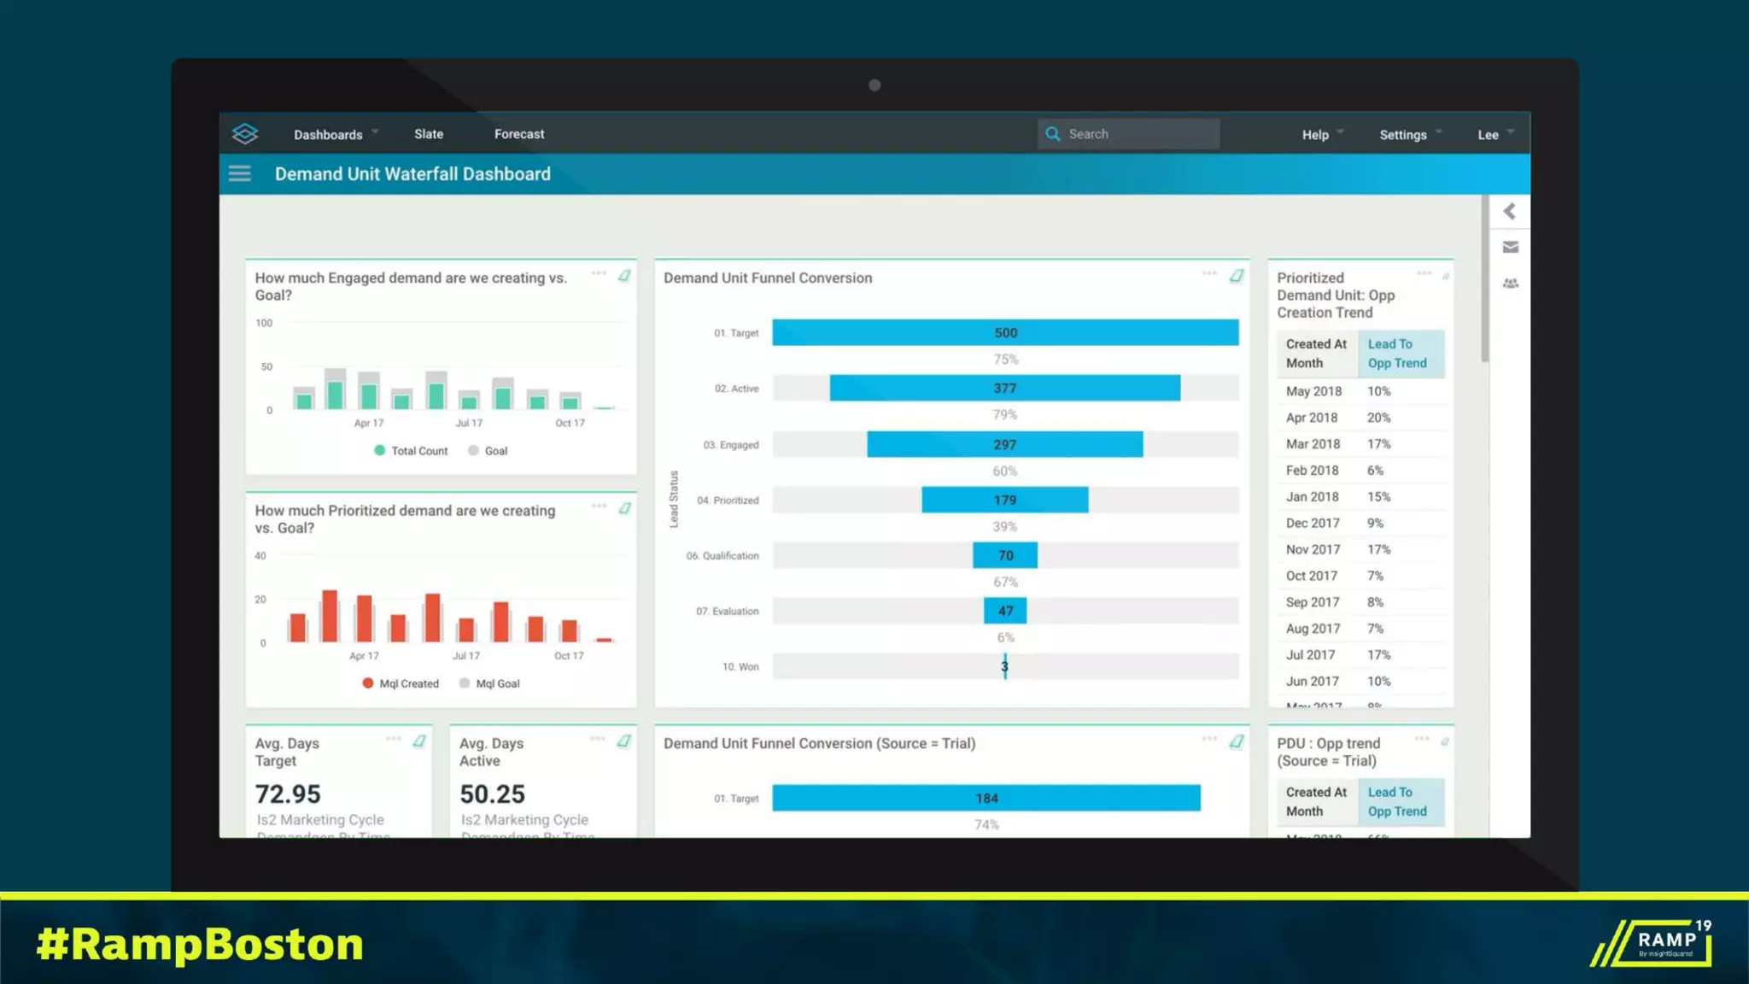The width and height of the screenshot is (1749, 984).
Task: Click the email envelope icon
Action: [1510, 248]
